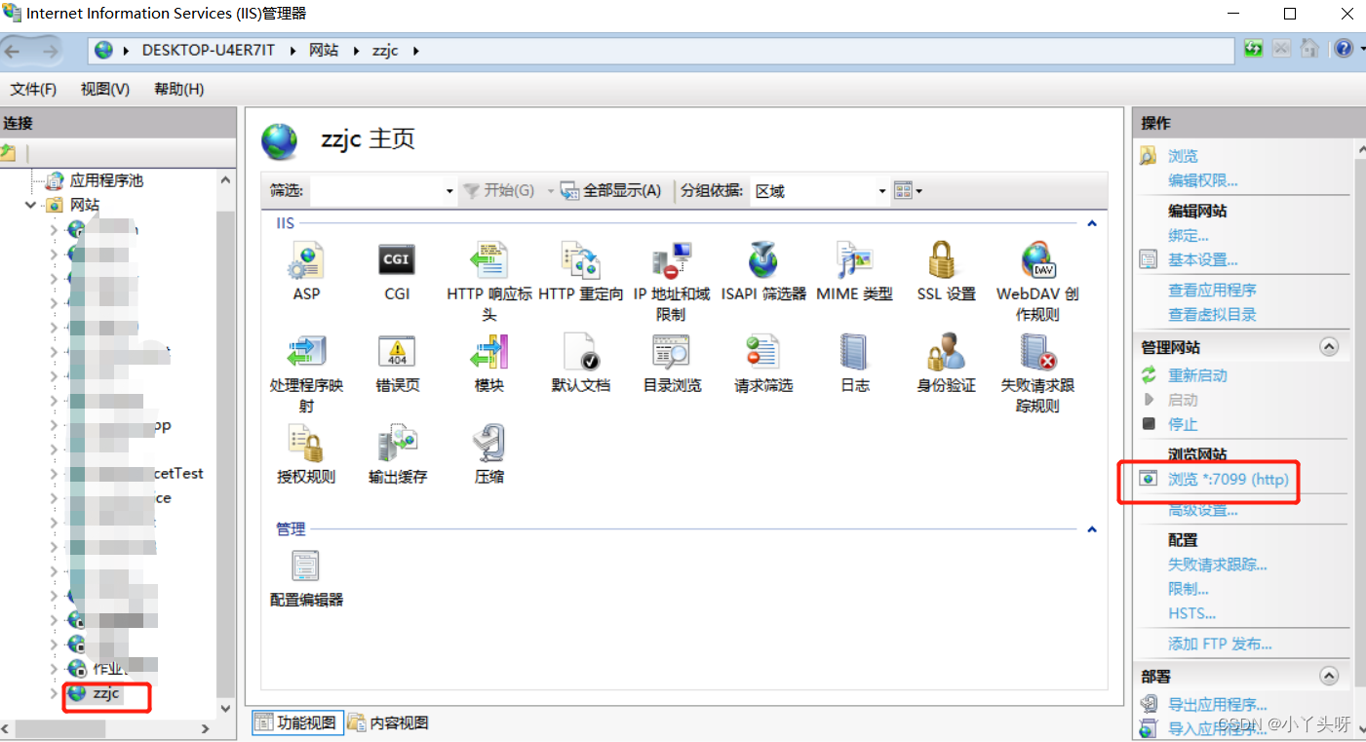Open the view mode icon dropdown
This screenshot has height=742, width=1366.
[x=908, y=191]
